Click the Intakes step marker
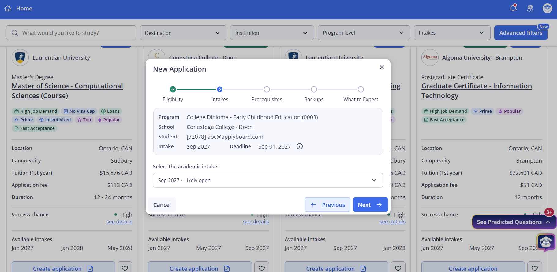Viewport: 557px width, 272px height. [220, 89]
